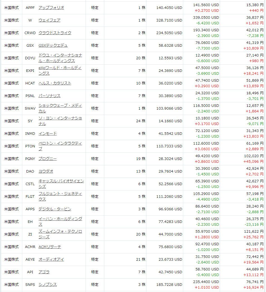Viewport: 266px width, 292px height.
Task: Select the FLGT ticker cell
Action: click(x=30, y=196)
